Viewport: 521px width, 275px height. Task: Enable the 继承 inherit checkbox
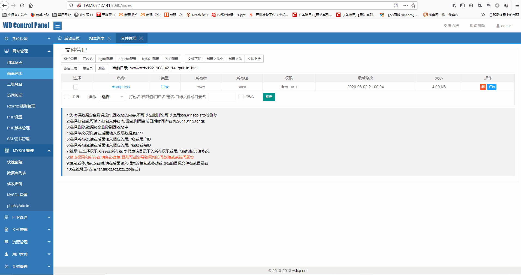pos(241,97)
